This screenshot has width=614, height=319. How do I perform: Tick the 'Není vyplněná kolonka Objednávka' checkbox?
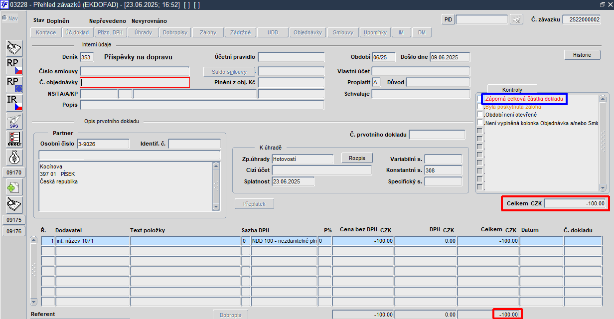tap(480, 123)
